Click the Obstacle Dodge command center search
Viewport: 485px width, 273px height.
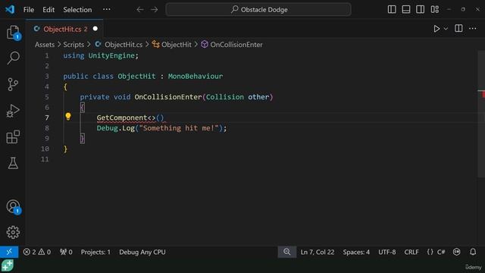click(x=258, y=10)
